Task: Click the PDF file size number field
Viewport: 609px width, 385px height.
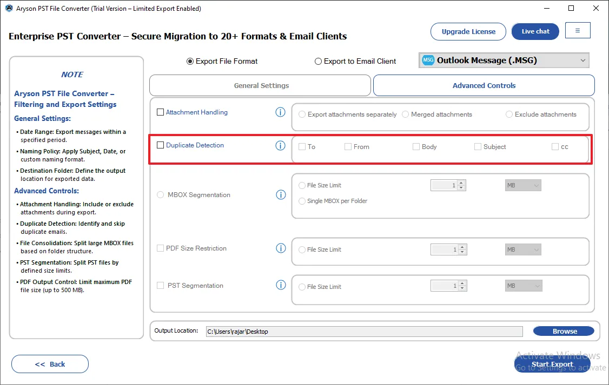Action: (445, 249)
